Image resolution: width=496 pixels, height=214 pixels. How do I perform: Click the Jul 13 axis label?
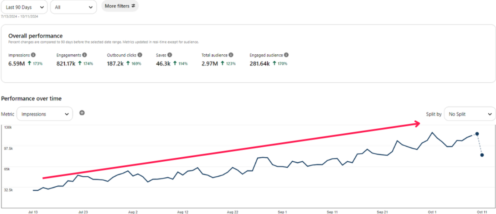[x=33, y=212]
